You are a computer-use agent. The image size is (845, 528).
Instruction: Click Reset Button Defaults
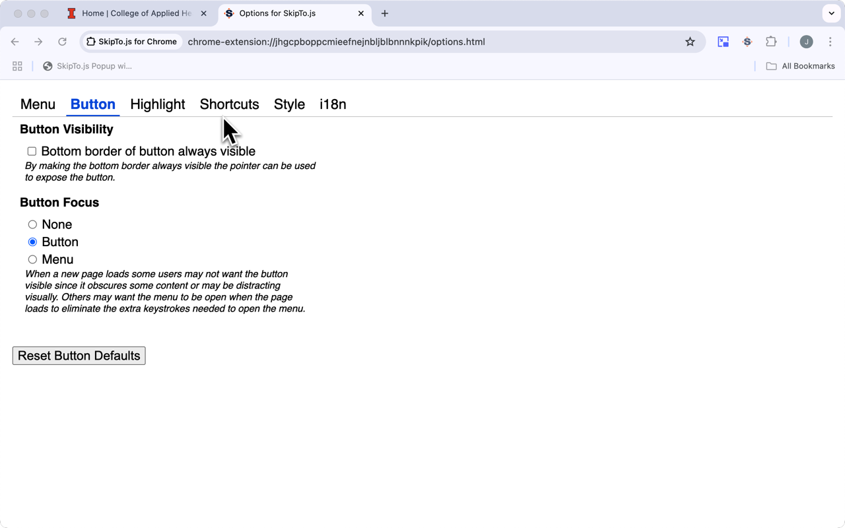coord(79,356)
